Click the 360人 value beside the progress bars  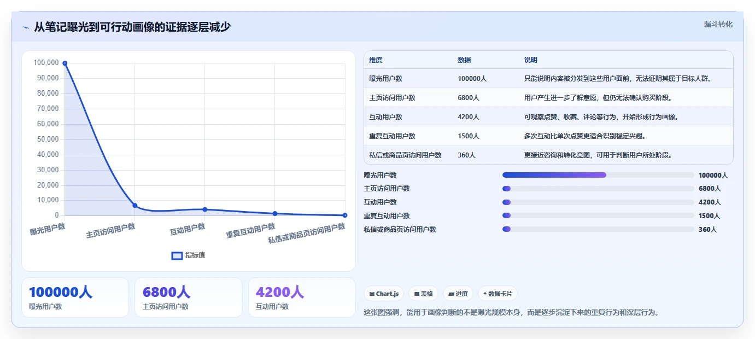[x=707, y=230]
